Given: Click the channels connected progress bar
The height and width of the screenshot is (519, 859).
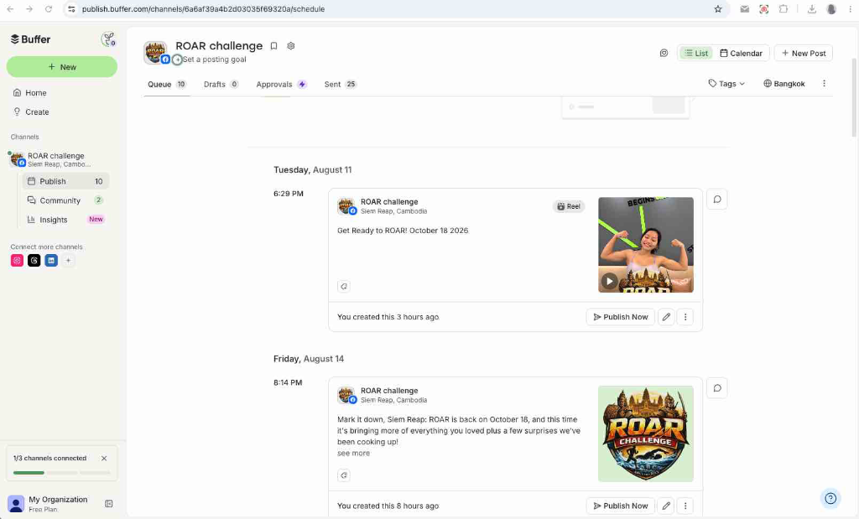Looking at the screenshot, I should point(62,472).
